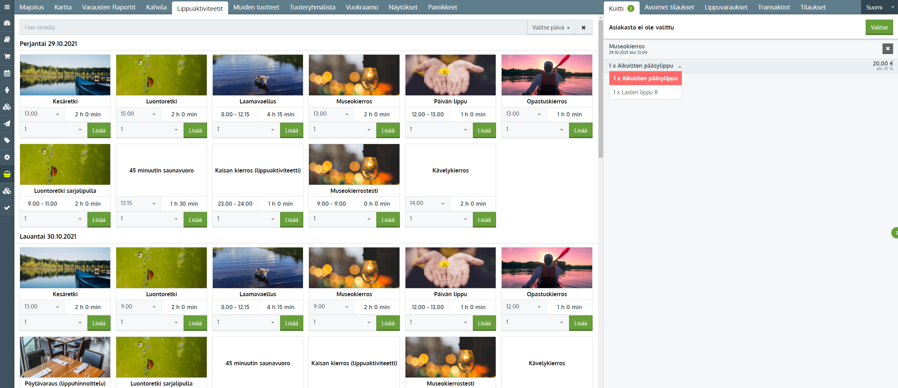Open the shopping cart sidebar icon
Viewport: 898px width, 388px height.
coord(7,56)
